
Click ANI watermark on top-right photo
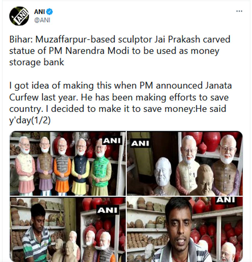[x=140, y=143]
